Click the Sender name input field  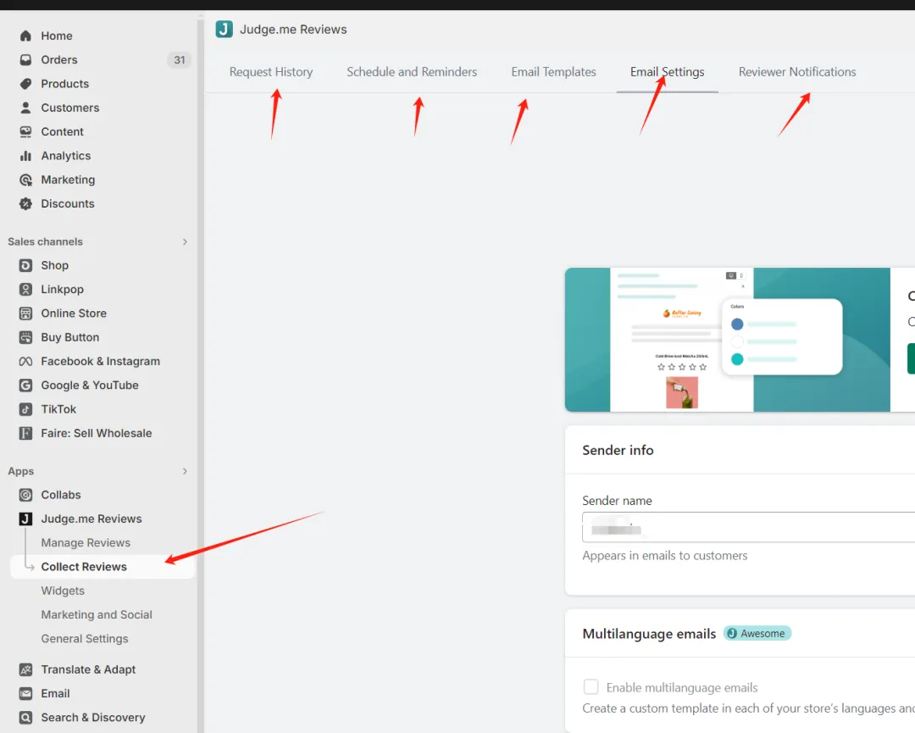(748, 527)
